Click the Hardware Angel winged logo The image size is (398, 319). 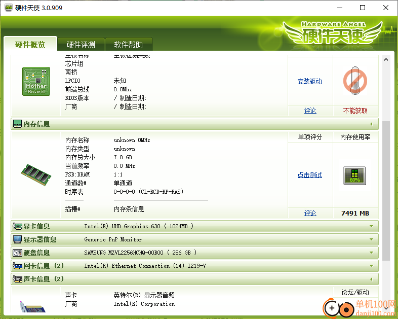[333, 33]
